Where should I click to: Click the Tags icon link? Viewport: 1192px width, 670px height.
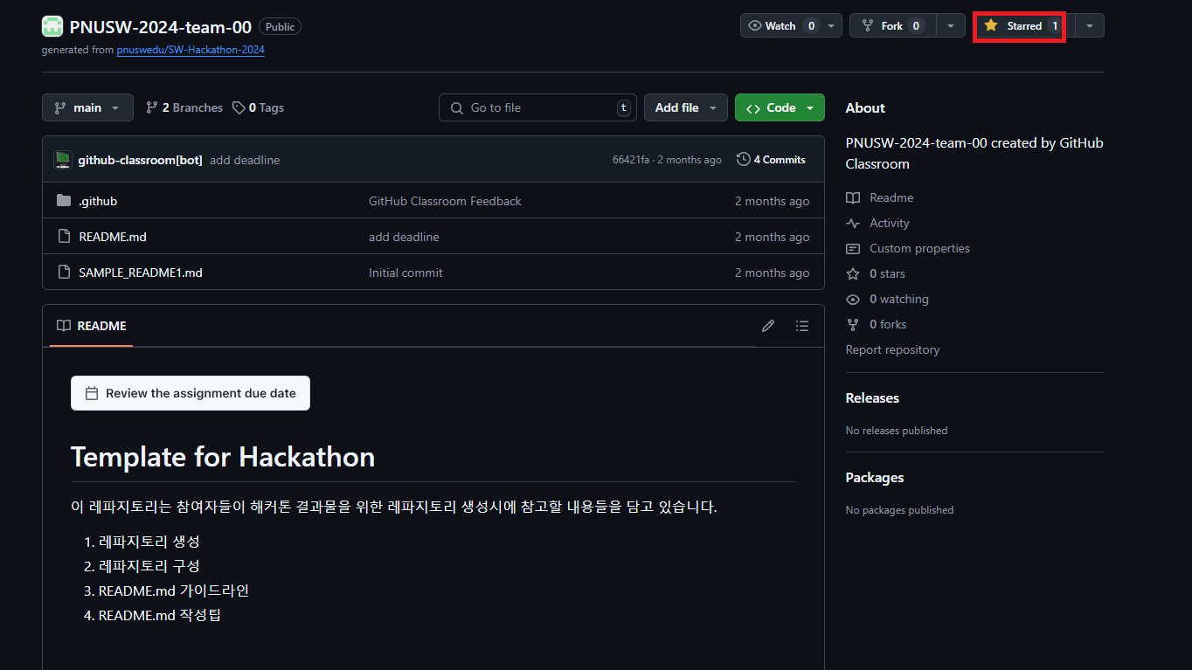(239, 107)
